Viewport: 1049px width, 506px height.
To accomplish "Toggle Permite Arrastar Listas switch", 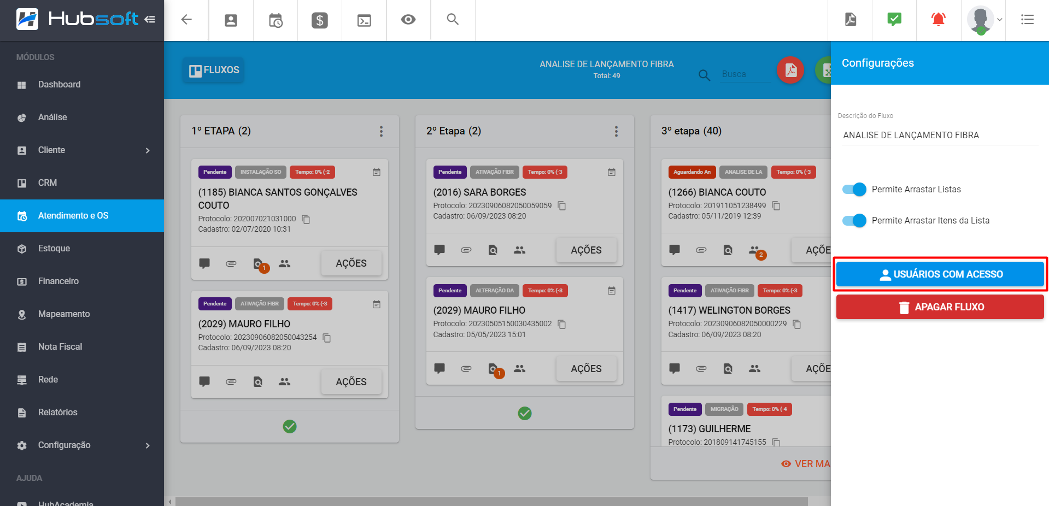I will 854,190.
